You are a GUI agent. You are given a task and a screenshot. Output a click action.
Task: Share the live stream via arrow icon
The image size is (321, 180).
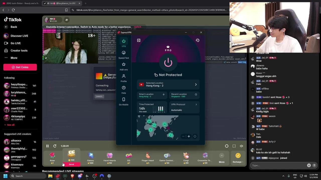[x=66, y=20]
